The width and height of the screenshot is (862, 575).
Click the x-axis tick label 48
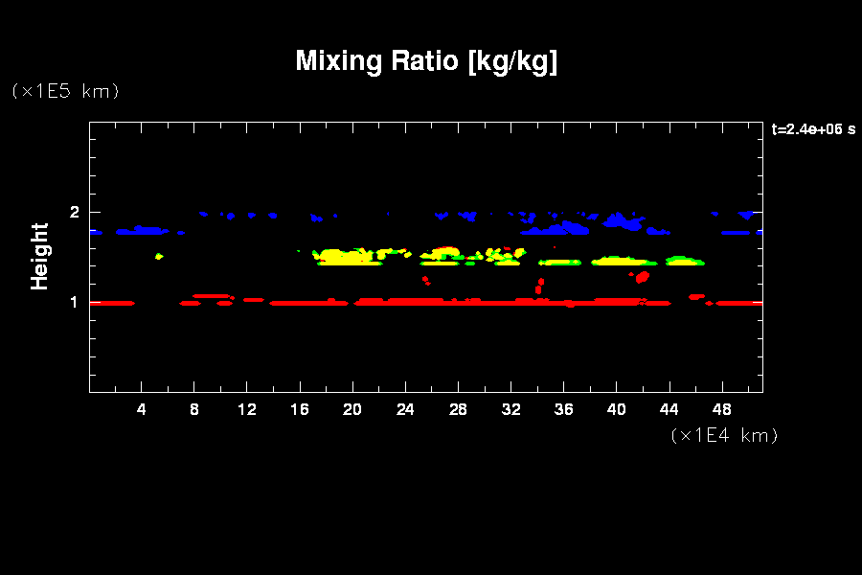pyautogui.click(x=722, y=410)
